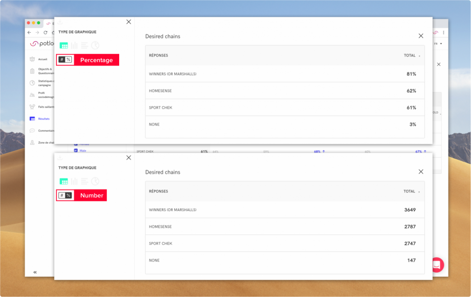Sort by TOTAL in percentage table
Screen dimensions: 471x297
tap(412, 56)
